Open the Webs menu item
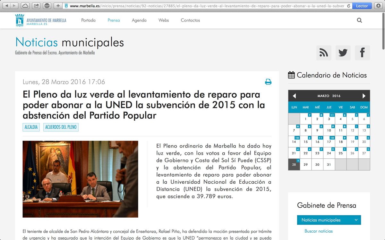 tap(164, 20)
